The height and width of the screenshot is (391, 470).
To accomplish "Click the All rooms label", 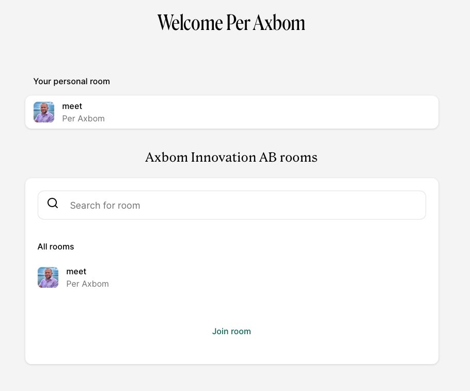I will (56, 246).
